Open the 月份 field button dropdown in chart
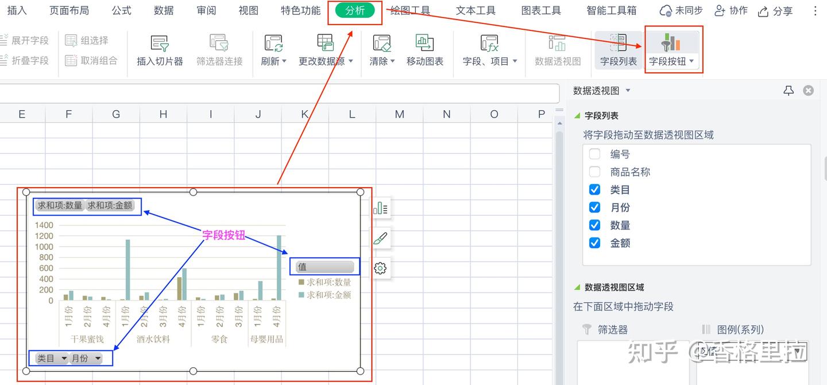 [98, 359]
